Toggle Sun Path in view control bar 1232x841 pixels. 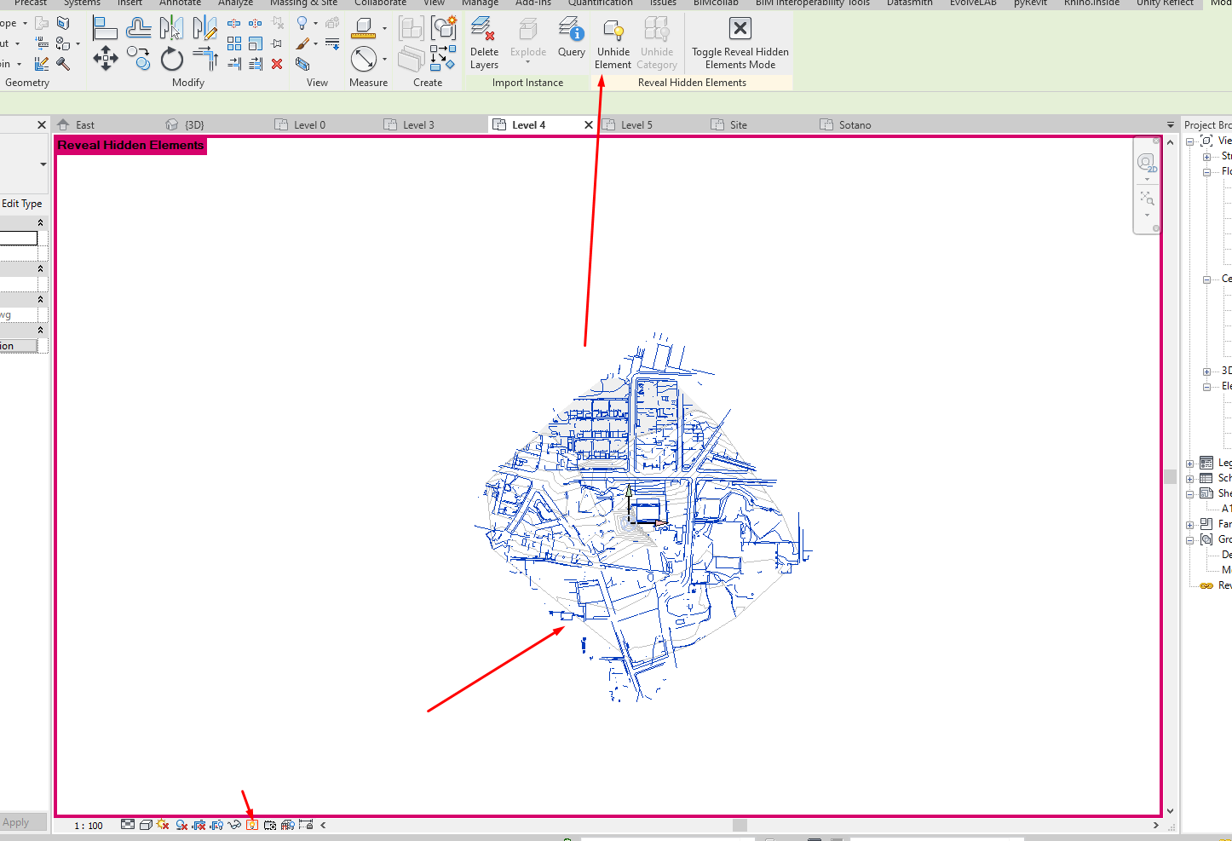click(x=163, y=825)
